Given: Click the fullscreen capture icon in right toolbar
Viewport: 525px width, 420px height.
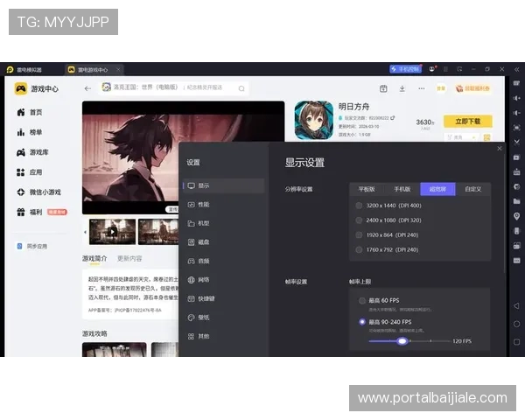Looking at the screenshot, I should (516, 128).
